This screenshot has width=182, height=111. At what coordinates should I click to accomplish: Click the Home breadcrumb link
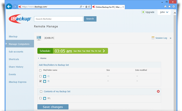(x=43, y=58)
